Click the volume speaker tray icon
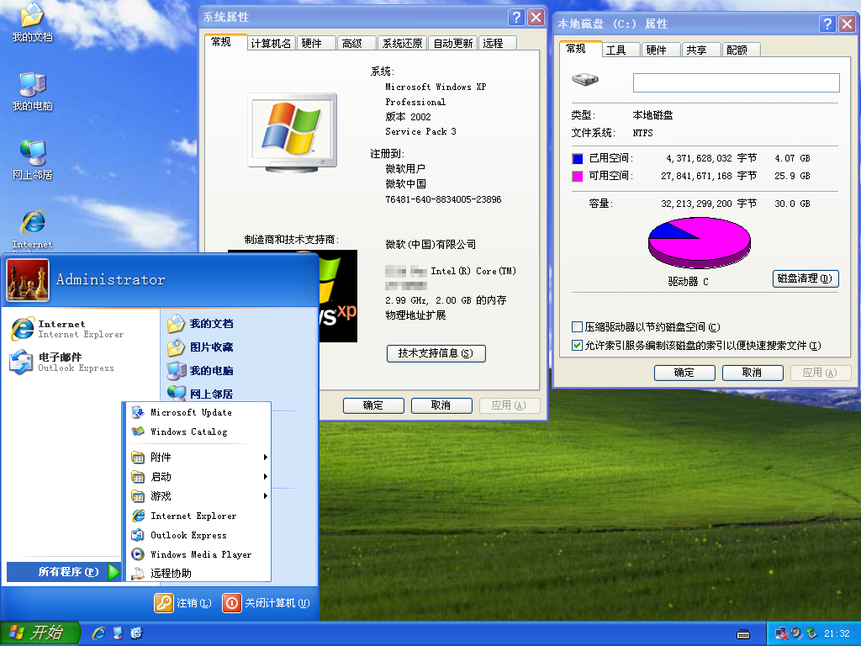 tap(797, 634)
